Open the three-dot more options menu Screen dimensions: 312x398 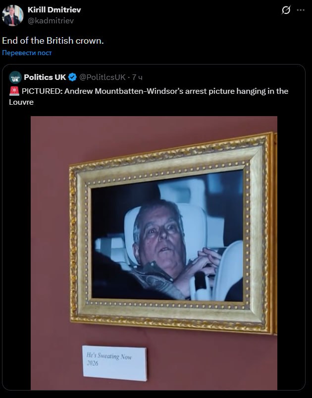[x=301, y=10]
